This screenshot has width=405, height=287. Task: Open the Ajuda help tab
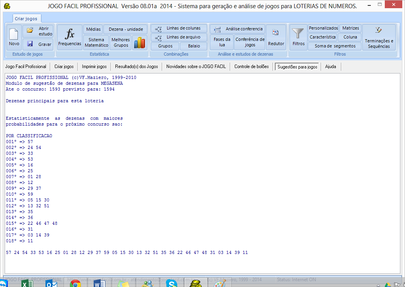330,66
